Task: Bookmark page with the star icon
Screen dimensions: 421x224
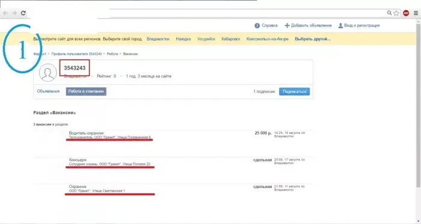Action: click(396, 13)
